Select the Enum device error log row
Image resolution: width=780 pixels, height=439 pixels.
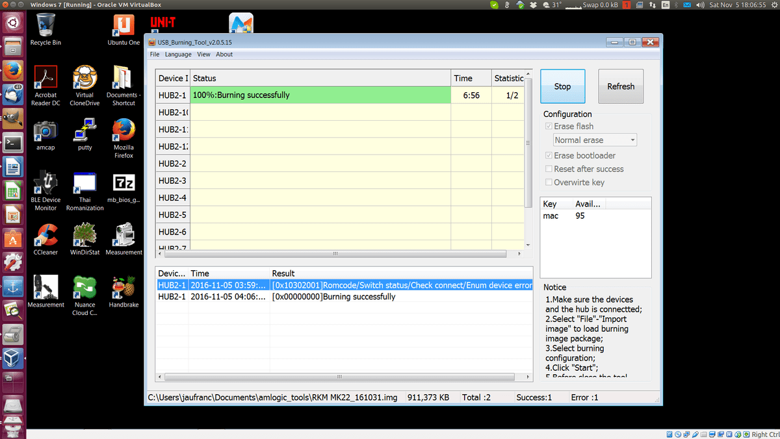[344, 285]
